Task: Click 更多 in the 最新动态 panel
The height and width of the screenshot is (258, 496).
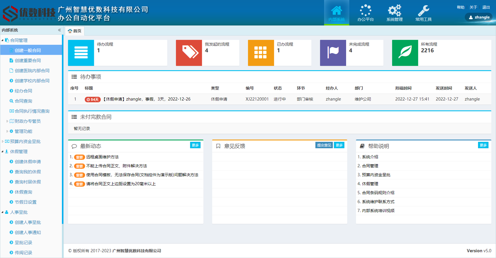Action: click(195, 145)
